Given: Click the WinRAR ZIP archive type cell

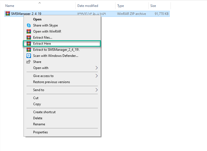Looking at the screenshot, I should (x=132, y=14).
